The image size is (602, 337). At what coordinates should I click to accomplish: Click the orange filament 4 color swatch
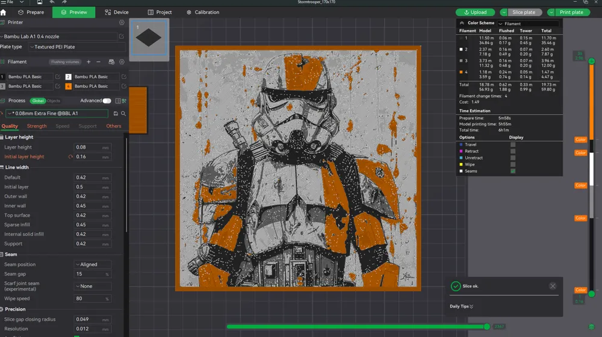[x=69, y=87]
